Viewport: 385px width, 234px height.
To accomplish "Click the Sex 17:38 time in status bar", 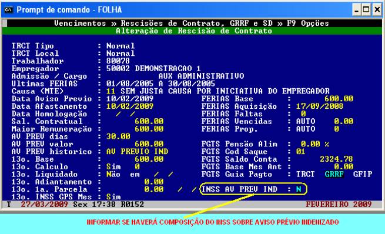I will (94, 204).
